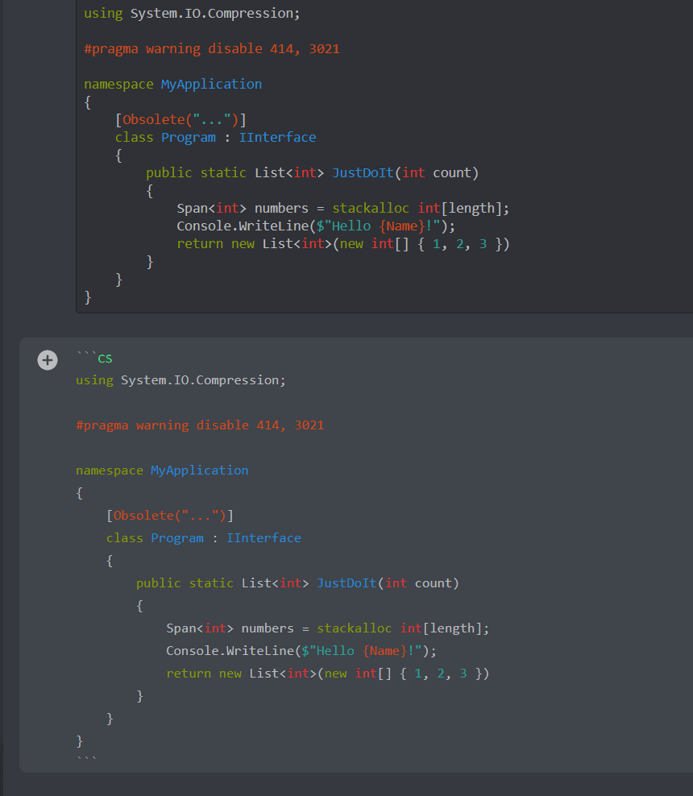The image size is (693, 796).
Task: Click 'namespace MyApplication' in the message input draft
Action: tap(162, 470)
